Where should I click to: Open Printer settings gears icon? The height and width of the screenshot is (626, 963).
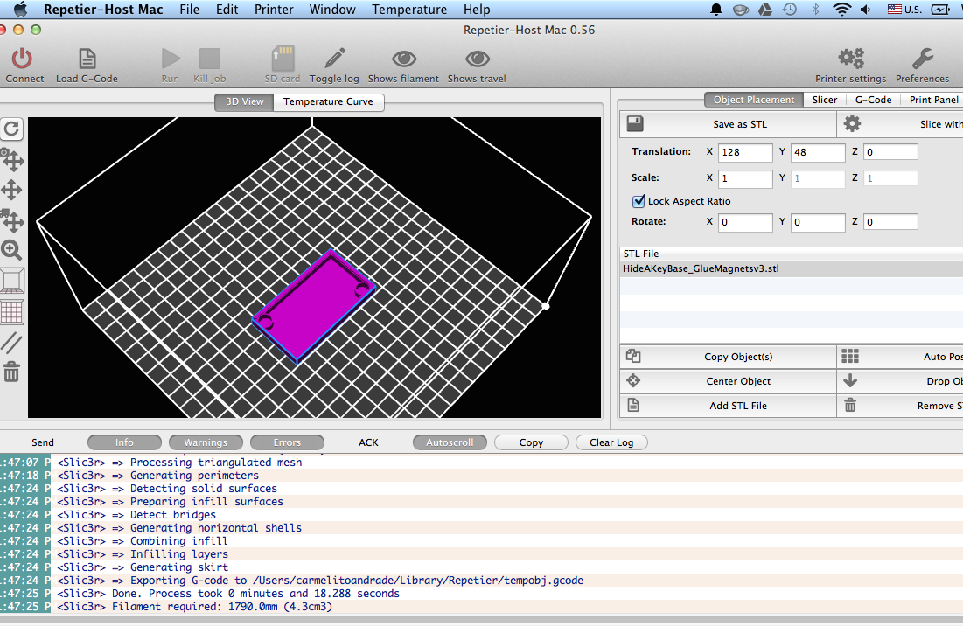(851, 59)
